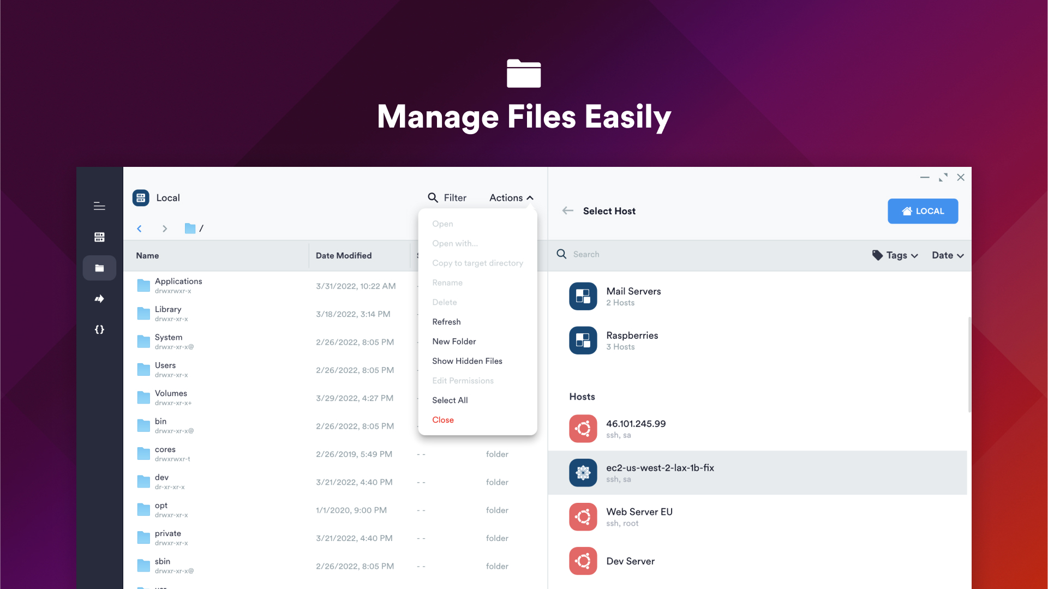Image resolution: width=1048 pixels, height=589 pixels.
Task: Click the back navigation arrow above Name column
Action: point(140,229)
